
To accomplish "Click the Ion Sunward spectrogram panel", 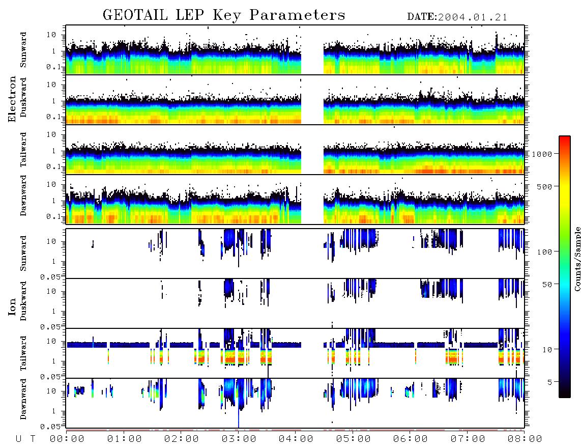I will point(295,254).
